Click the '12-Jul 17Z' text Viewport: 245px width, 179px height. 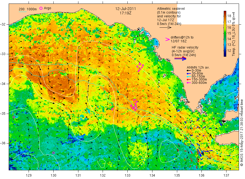[x=166, y=20]
